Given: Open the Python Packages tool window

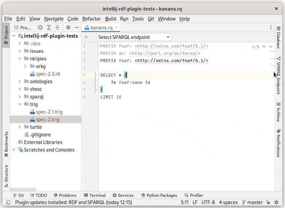Looking at the screenshot, I should [x=159, y=195].
